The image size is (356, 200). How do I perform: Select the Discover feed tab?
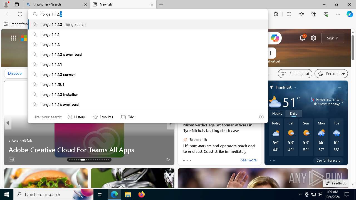click(x=15, y=74)
